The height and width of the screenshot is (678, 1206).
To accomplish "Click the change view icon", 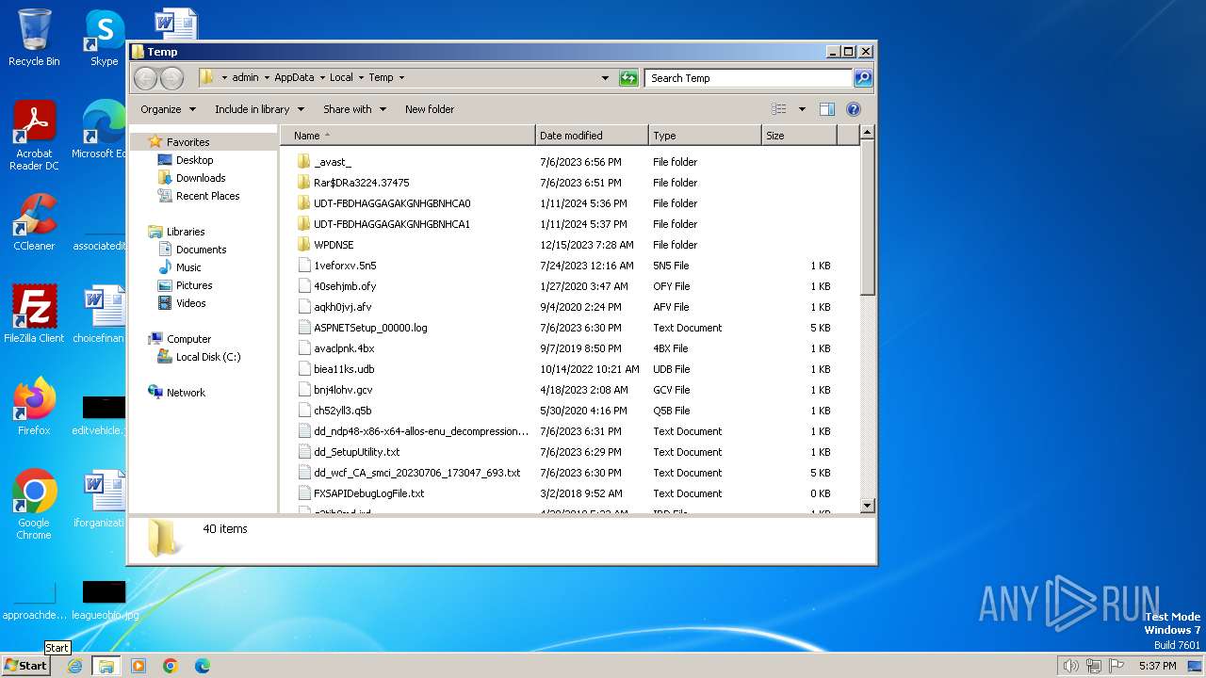I will (x=779, y=109).
